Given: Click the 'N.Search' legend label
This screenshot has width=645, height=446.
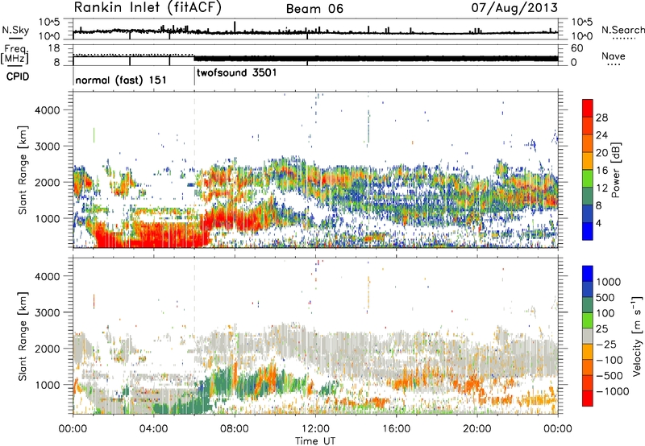Looking at the screenshot, I should [x=622, y=30].
